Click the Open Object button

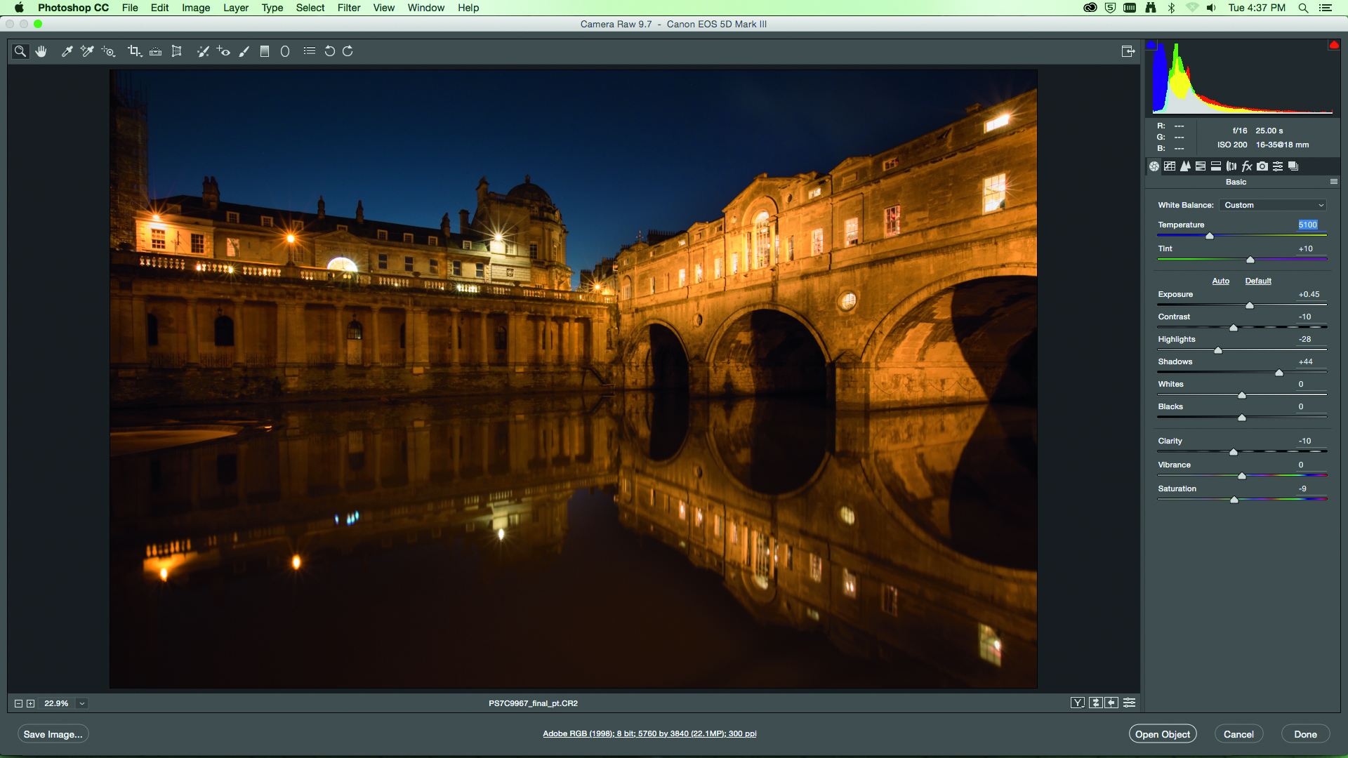[1162, 734]
